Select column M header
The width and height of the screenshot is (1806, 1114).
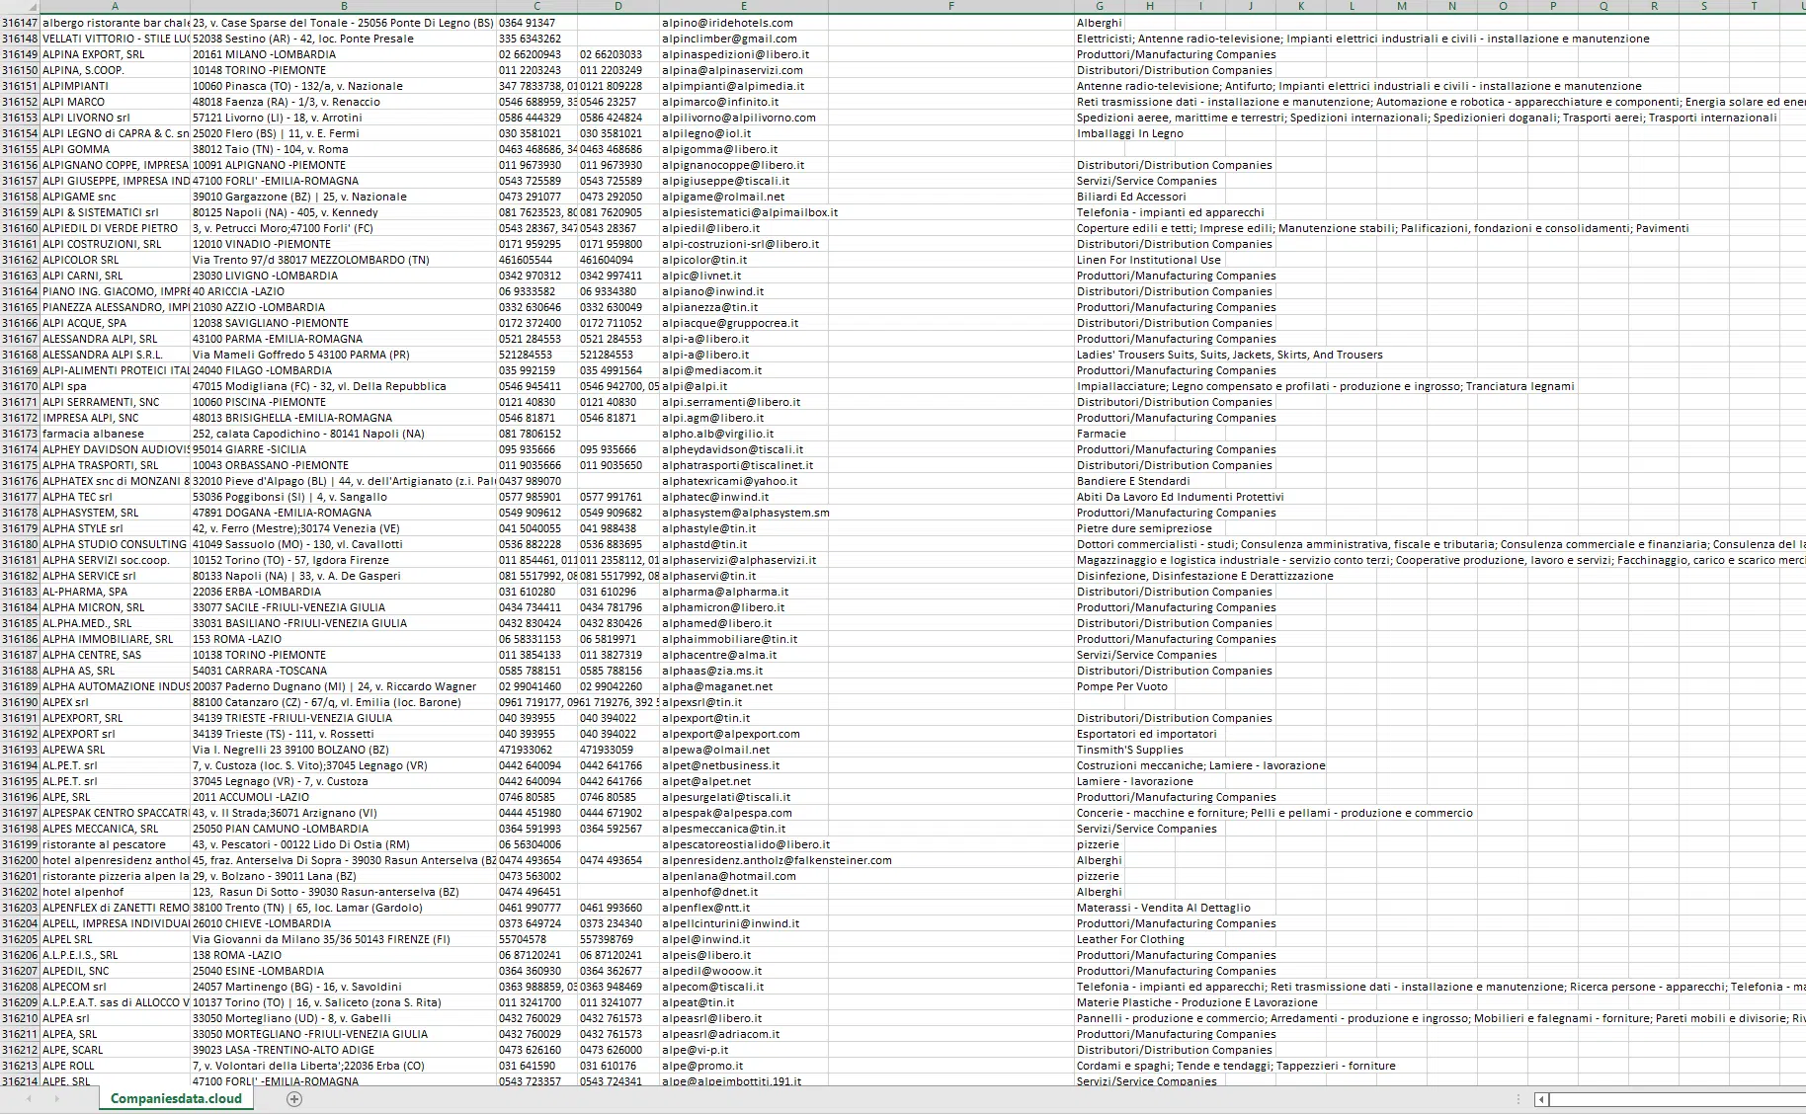pyautogui.click(x=1402, y=7)
